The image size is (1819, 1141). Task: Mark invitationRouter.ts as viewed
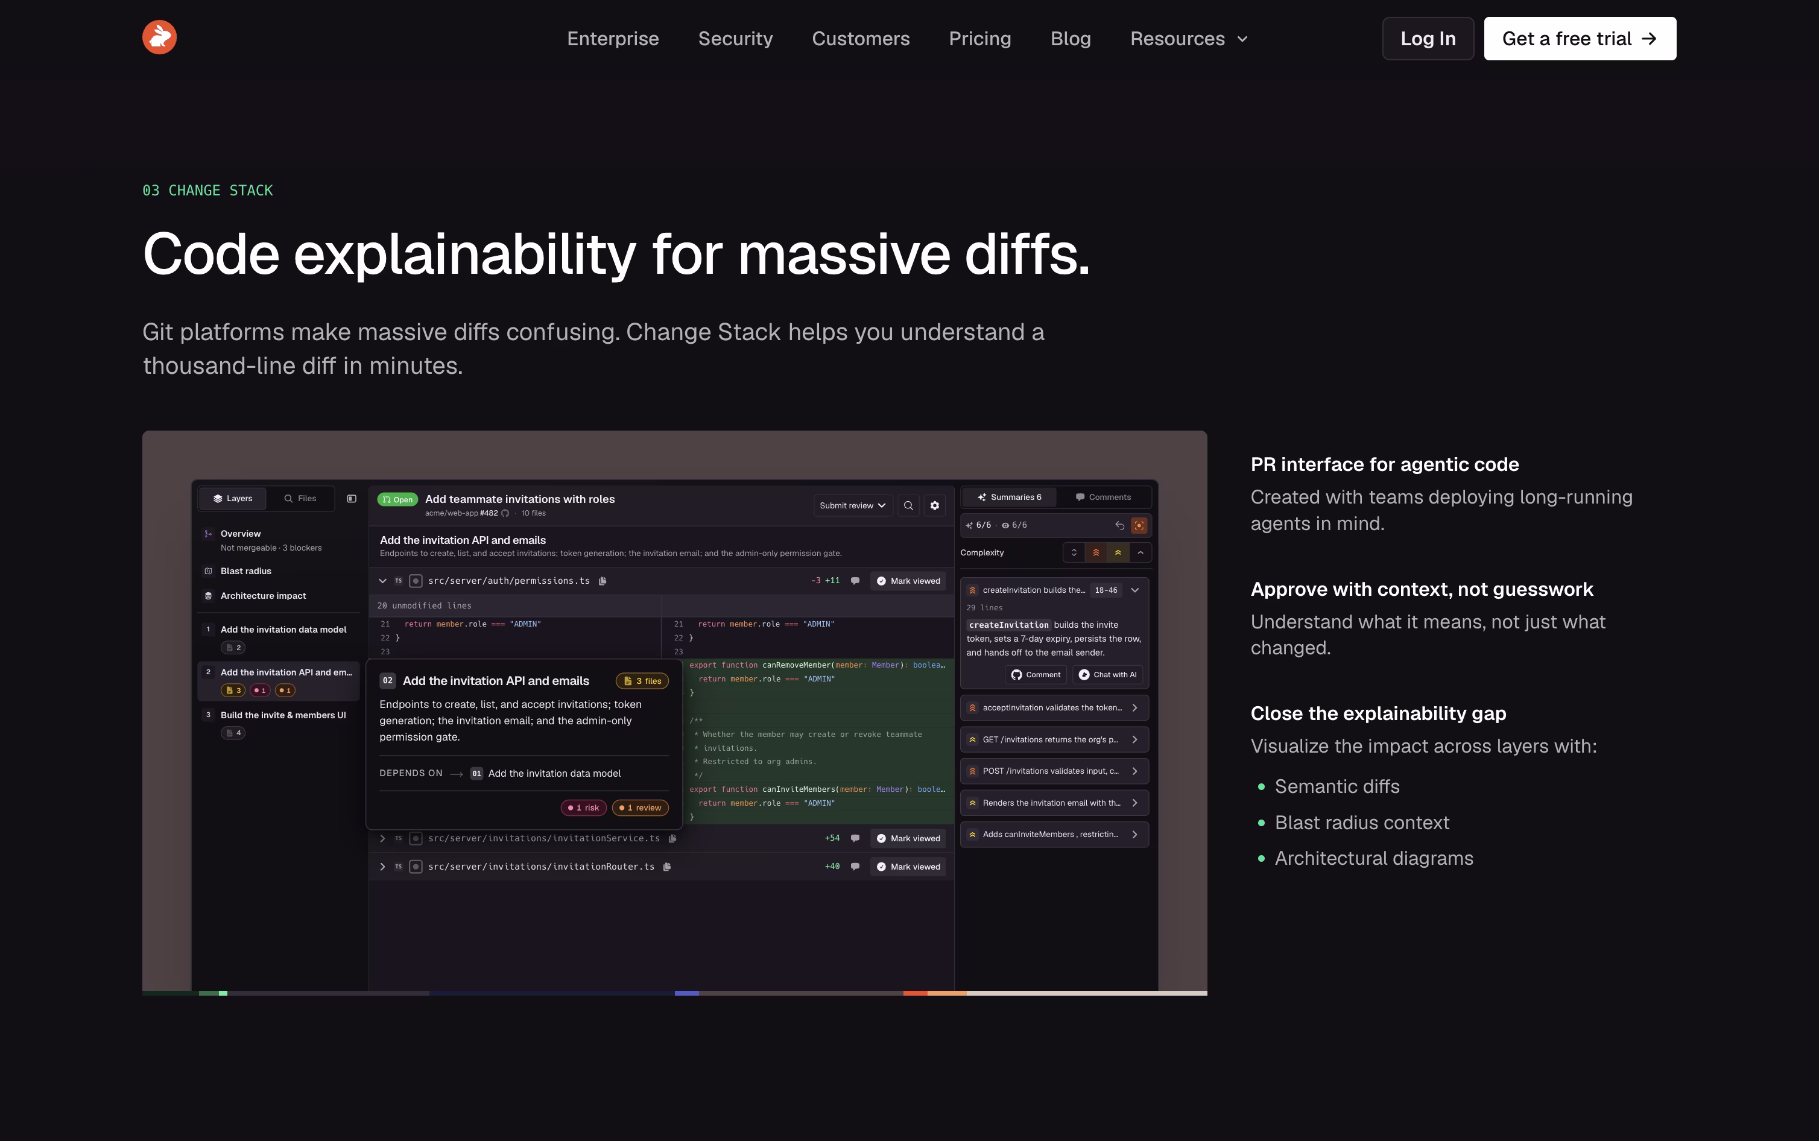(908, 867)
